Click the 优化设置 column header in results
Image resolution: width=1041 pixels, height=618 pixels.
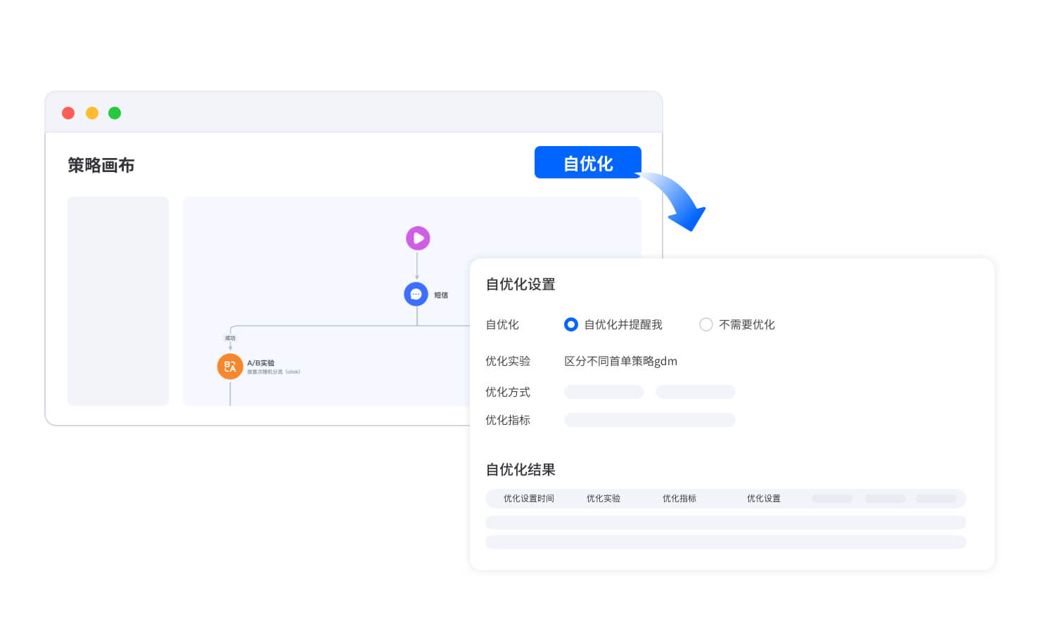(763, 499)
